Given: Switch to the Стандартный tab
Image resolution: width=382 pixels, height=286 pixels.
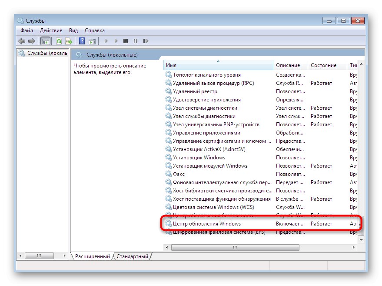Looking at the screenshot, I should tap(133, 256).
